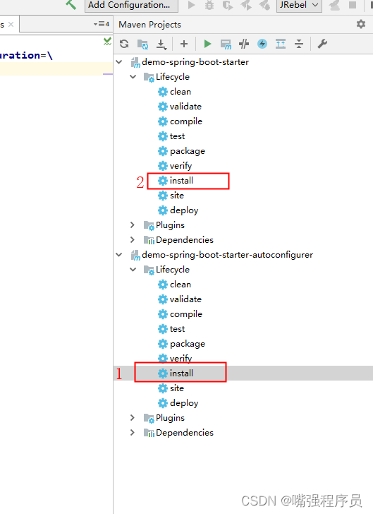The image size is (373, 514).
Task: Click the disabled Run arrow in top toolbar
Action: point(191,5)
